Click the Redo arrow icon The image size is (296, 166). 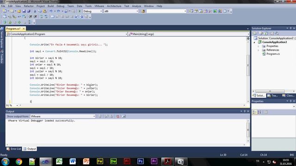tap(59, 11)
